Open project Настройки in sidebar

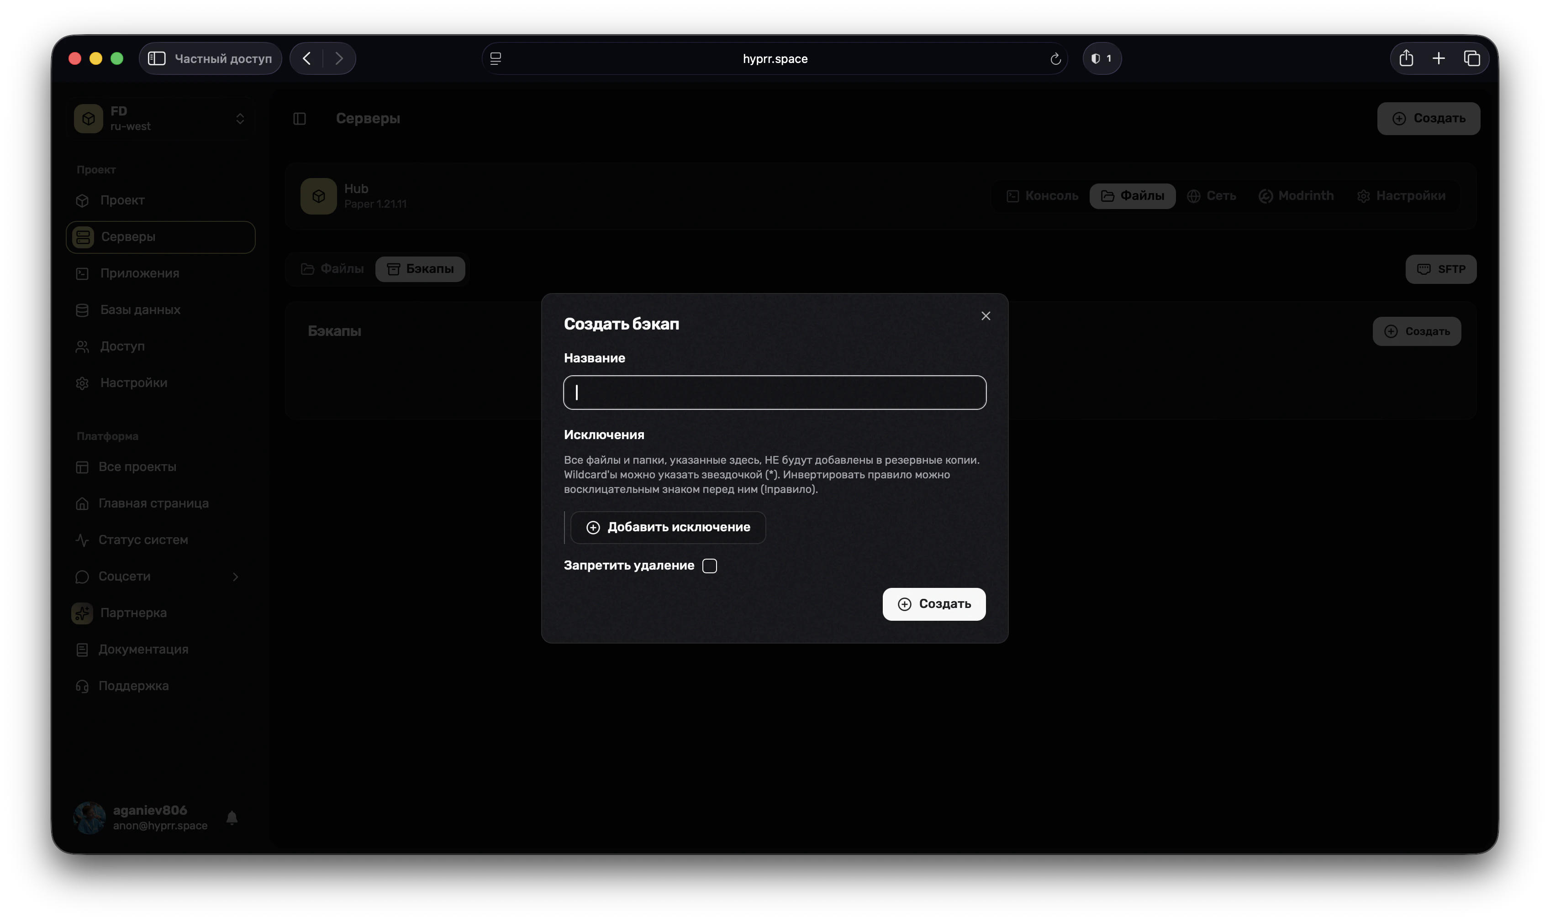(160, 382)
